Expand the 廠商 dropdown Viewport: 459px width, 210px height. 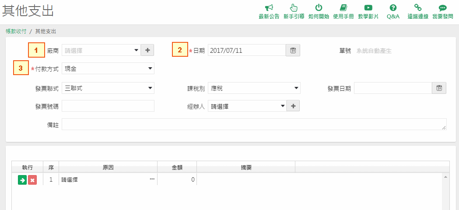pyautogui.click(x=136, y=50)
